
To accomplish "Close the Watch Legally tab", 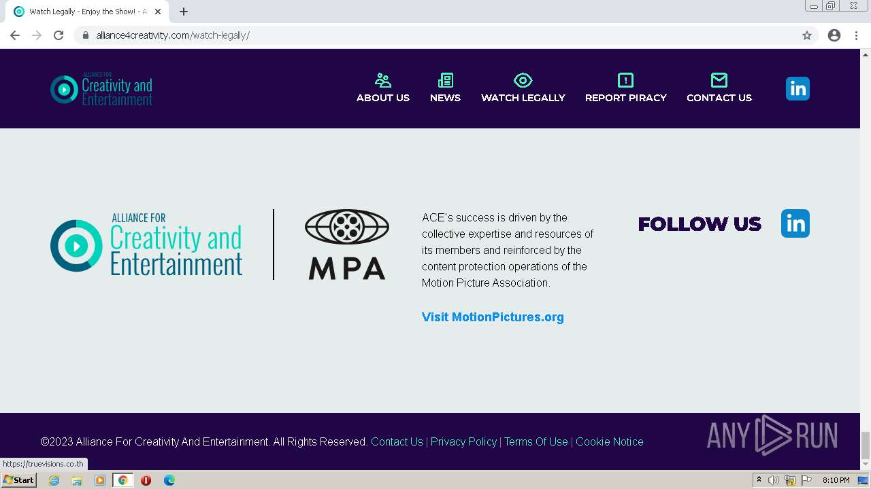I will (x=158, y=12).
